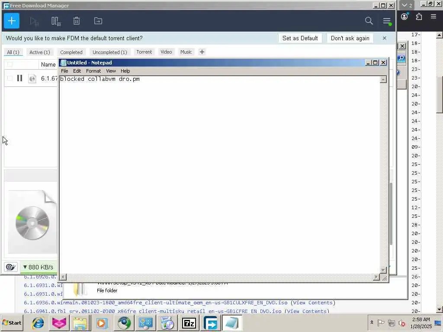Click the Start button
This screenshot has width=443, height=332.
pos(12,323)
